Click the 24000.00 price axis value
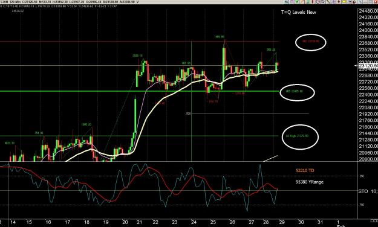Image resolution: width=378 pixels, height=227 pixels. pyautogui.click(x=368, y=30)
